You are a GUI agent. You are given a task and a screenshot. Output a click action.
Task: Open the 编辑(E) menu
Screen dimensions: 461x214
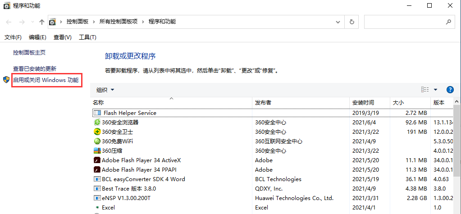tap(38, 37)
